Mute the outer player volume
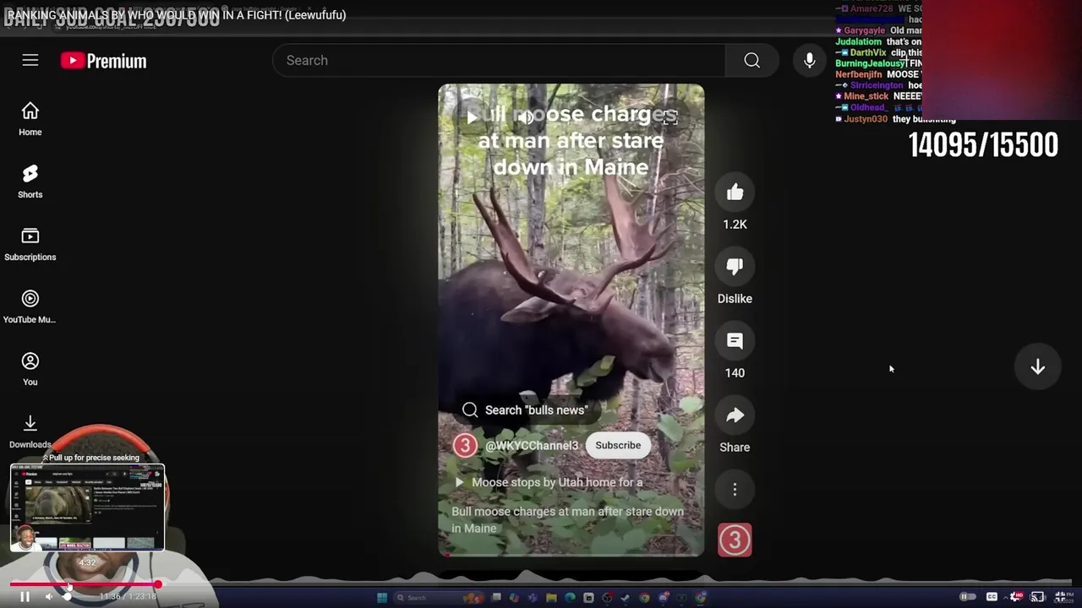1082x608 pixels. (48, 597)
